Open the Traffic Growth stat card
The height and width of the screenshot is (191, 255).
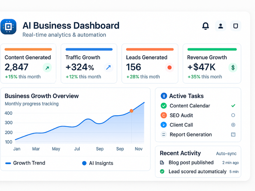click(89, 63)
